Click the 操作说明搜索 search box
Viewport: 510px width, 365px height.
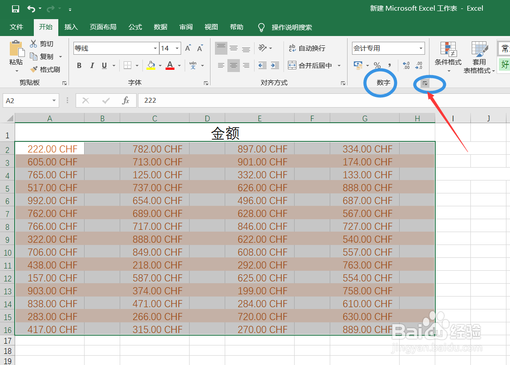coord(292,27)
